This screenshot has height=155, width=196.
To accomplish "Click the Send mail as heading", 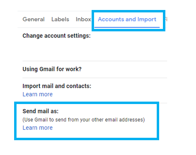I will pyautogui.click(x=41, y=111).
